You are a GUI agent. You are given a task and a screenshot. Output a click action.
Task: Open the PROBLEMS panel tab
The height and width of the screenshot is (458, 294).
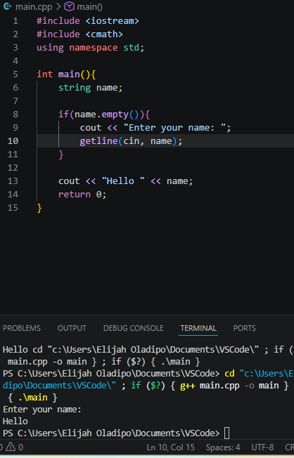pos(22,328)
